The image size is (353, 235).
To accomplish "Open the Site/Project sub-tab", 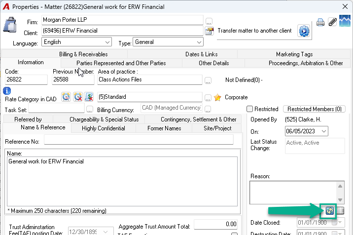I will (x=217, y=128).
